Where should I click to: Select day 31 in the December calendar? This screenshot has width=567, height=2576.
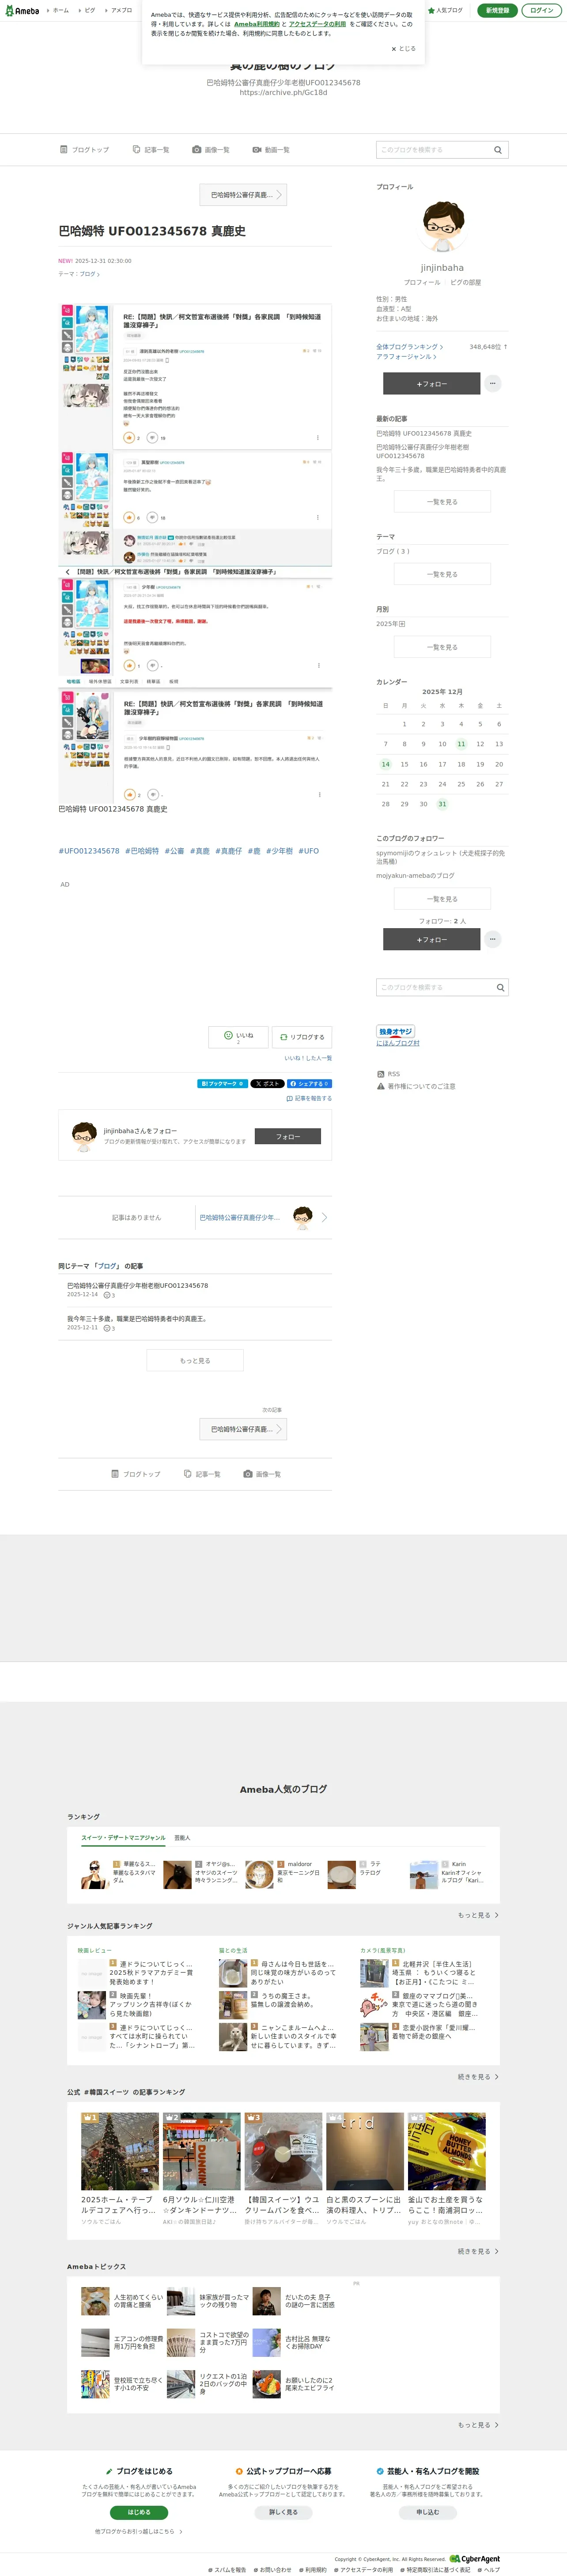coord(442,804)
